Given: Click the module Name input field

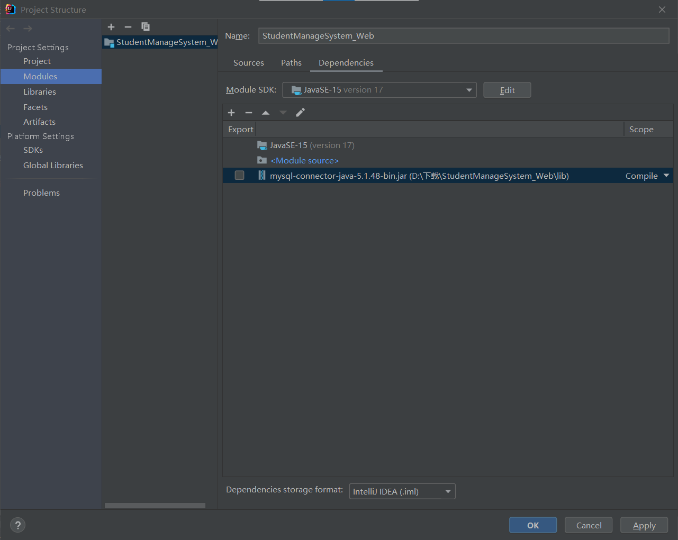Looking at the screenshot, I should tap(464, 36).
